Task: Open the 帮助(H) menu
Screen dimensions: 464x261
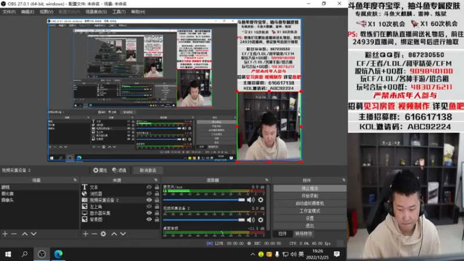Action: [x=138, y=12]
